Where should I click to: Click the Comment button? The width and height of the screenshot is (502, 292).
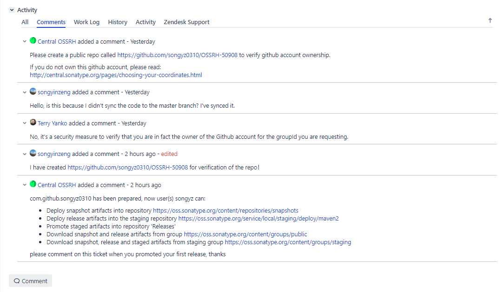click(x=30, y=281)
